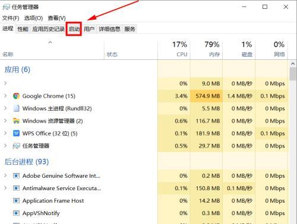Click the 150.8 MB memory cell
The height and width of the screenshot is (224, 297).
(206, 188)
